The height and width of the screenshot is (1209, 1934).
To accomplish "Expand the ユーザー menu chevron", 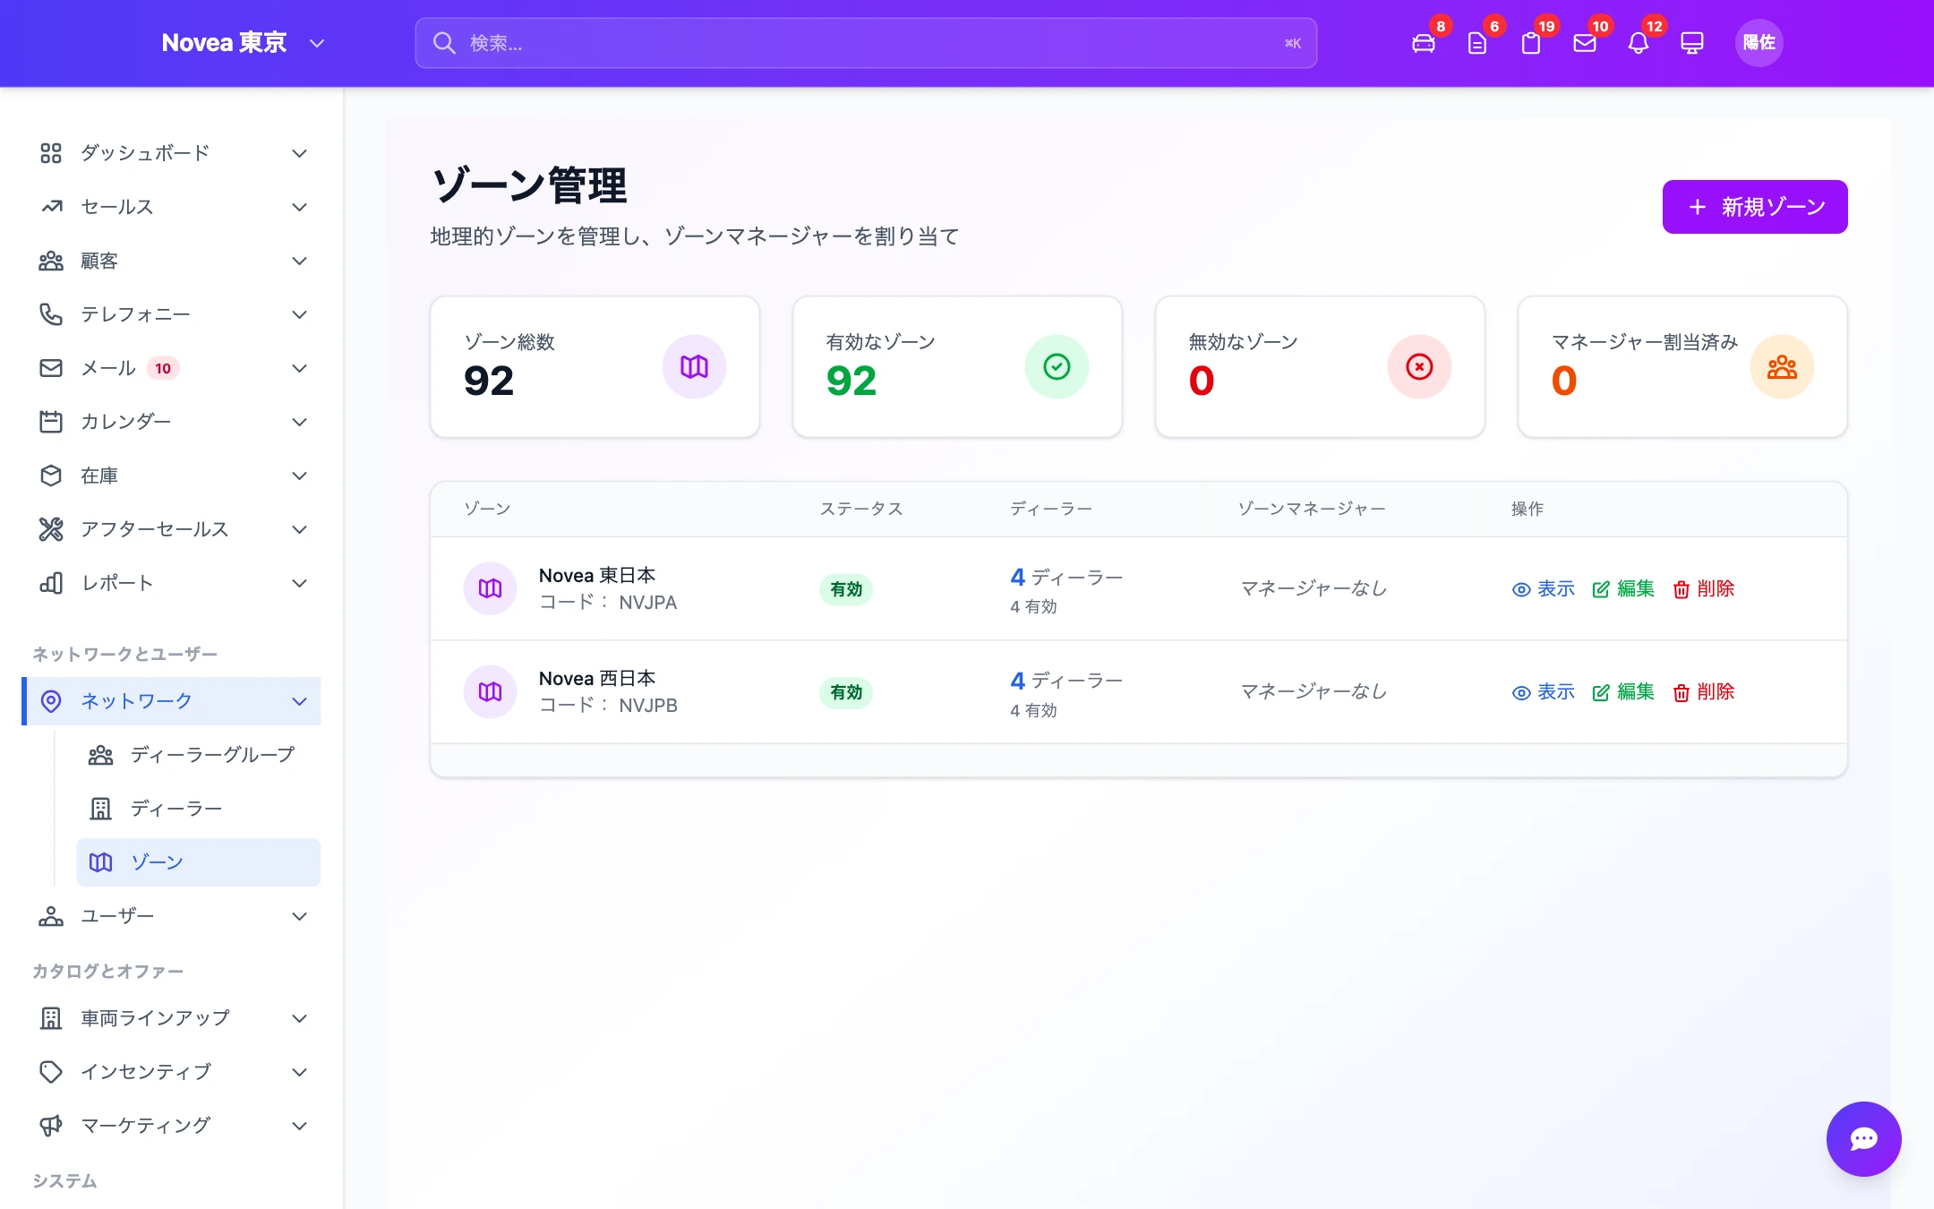I will (x=300, y=916).
